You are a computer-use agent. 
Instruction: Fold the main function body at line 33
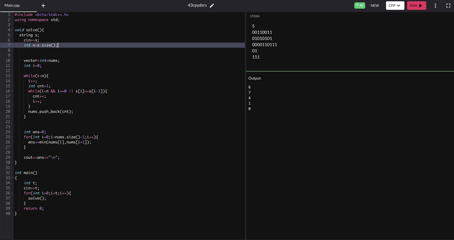click(x=12, y=178)
